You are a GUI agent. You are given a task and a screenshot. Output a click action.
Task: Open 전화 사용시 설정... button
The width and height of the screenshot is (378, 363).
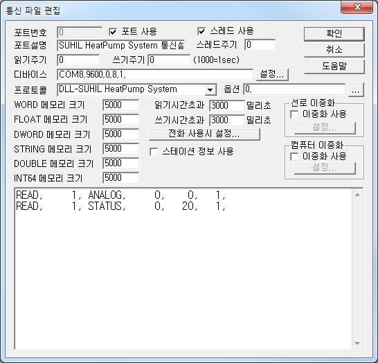[x=204, y=134]
